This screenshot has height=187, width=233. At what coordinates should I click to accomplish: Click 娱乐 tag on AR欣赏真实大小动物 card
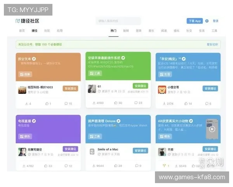[165, 136]
